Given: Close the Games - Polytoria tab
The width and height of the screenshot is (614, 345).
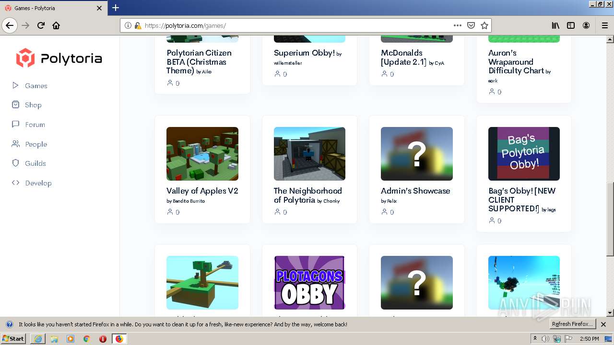Looking at the screenshot, I should (x=99, y=8).
